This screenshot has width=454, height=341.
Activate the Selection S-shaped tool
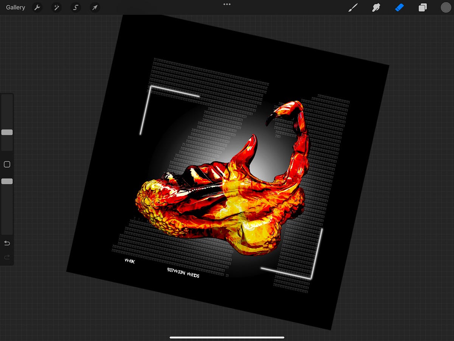coord(76,7)
